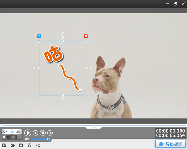Step forward one frame
This screenshot has width=187, height=149.
pyautogui.click(x=50, y=133)
